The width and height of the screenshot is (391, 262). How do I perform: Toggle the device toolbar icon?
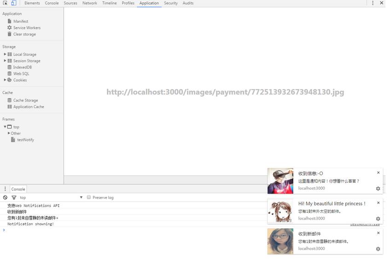13,3
